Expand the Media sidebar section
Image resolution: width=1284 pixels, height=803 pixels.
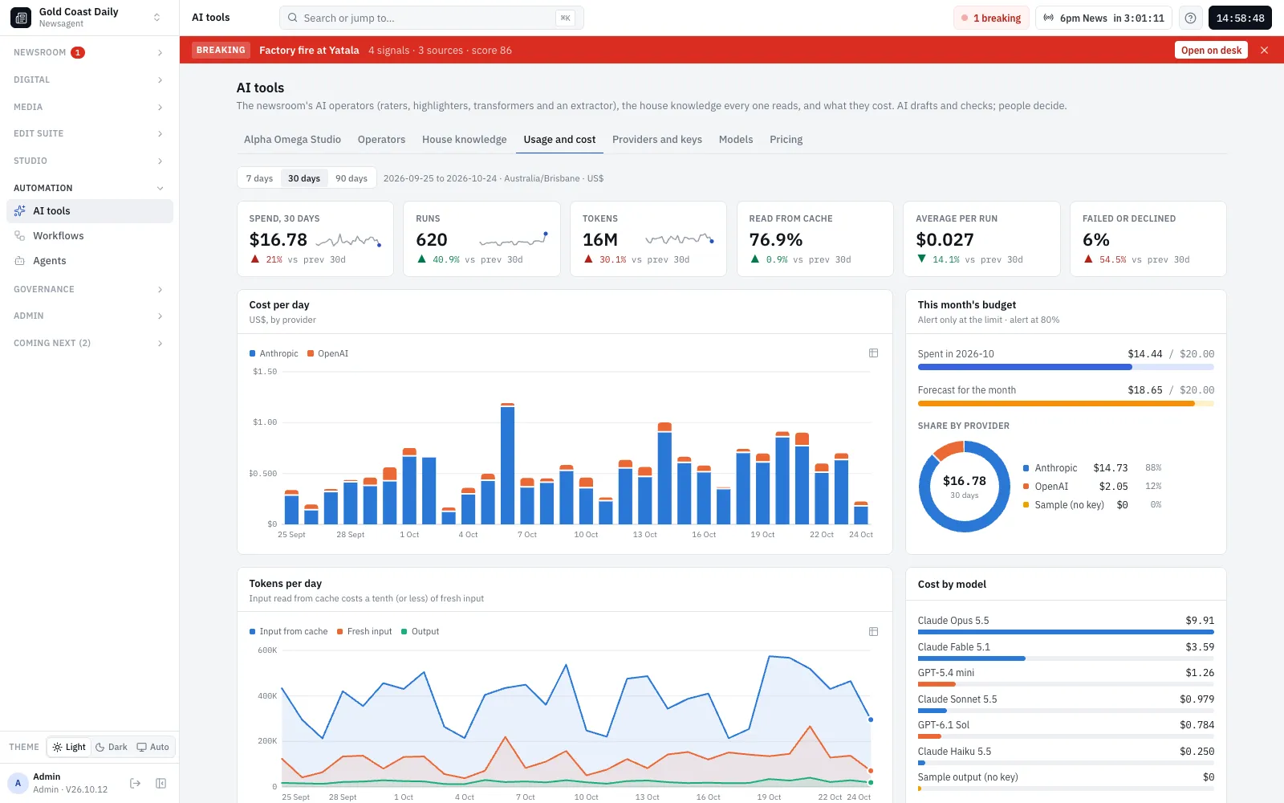89,107
